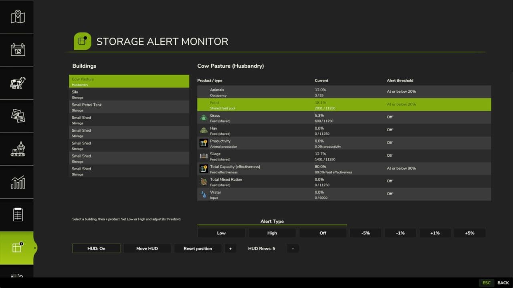Viewport: 513px width, 288px height.
Task: Open the map page in sidebar
Action: (x=18, y=17)
